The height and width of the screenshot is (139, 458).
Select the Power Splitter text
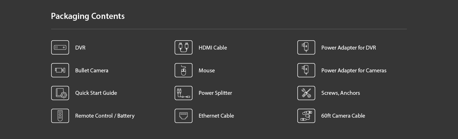click(x=215, y=93)
